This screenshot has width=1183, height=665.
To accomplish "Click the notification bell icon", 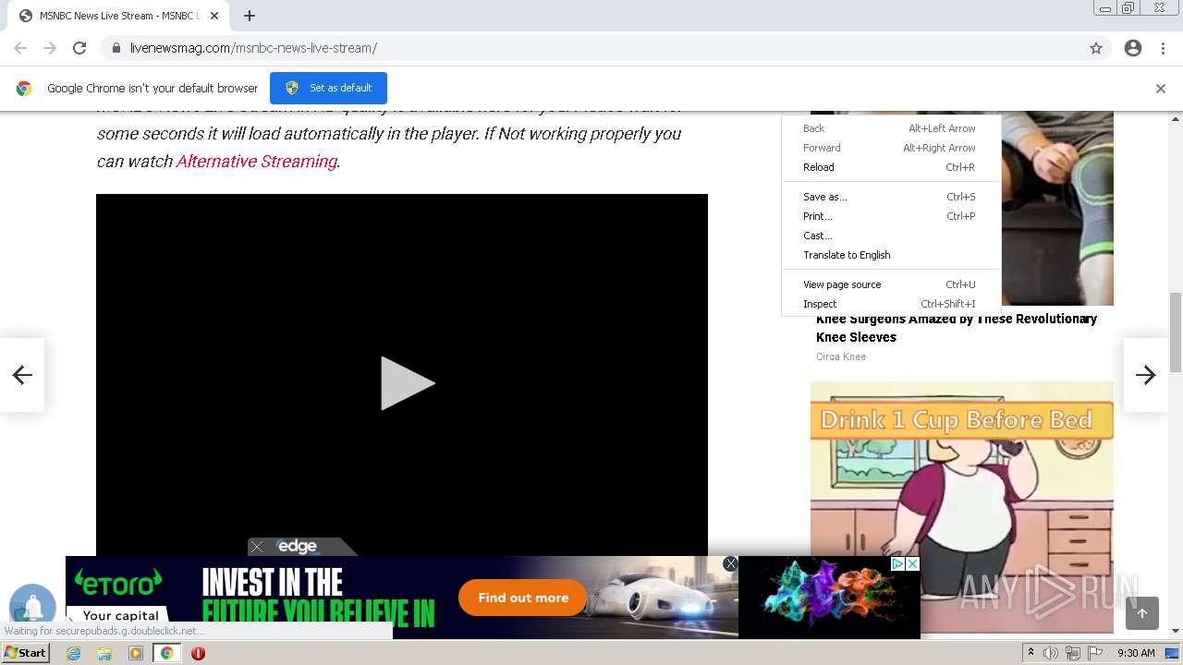I will (x=32, y=607).
